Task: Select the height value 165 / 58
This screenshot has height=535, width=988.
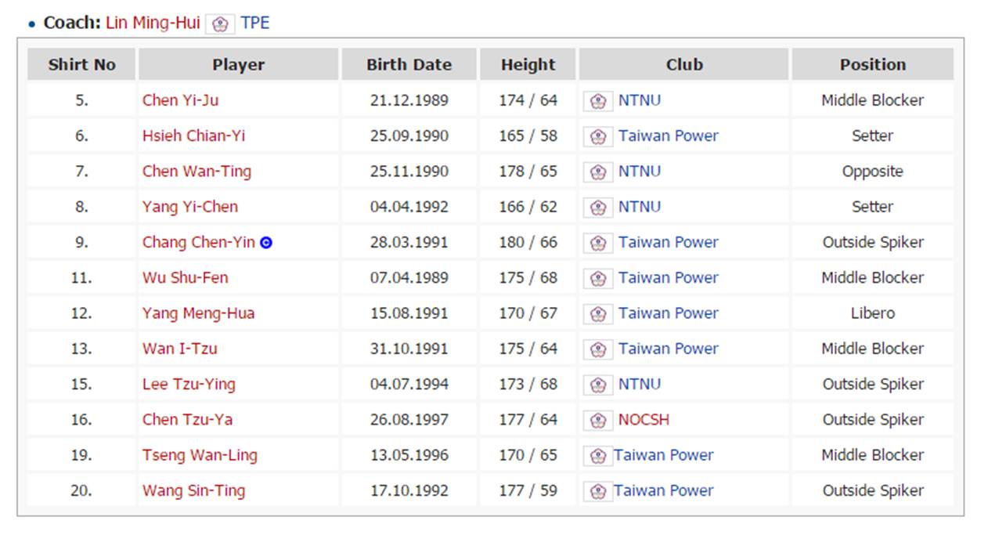Action: [528, 136]
